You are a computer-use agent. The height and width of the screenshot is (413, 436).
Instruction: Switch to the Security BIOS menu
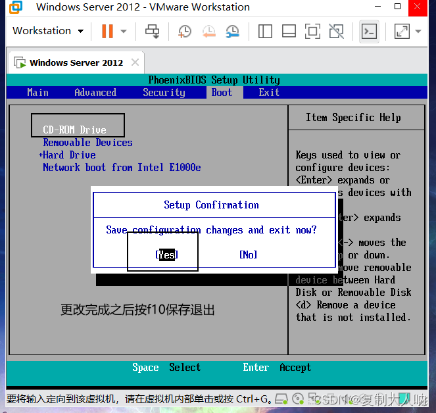tap(164, 92)
